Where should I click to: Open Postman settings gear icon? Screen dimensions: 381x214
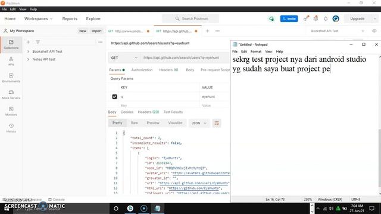316,18
